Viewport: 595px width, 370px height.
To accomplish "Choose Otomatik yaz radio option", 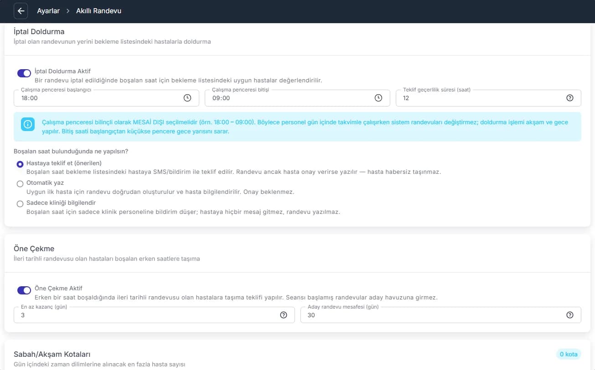I will pos(20,184).
